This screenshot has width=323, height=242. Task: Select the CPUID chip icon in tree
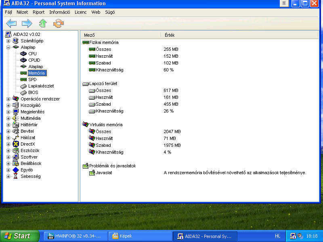(23, 60)
